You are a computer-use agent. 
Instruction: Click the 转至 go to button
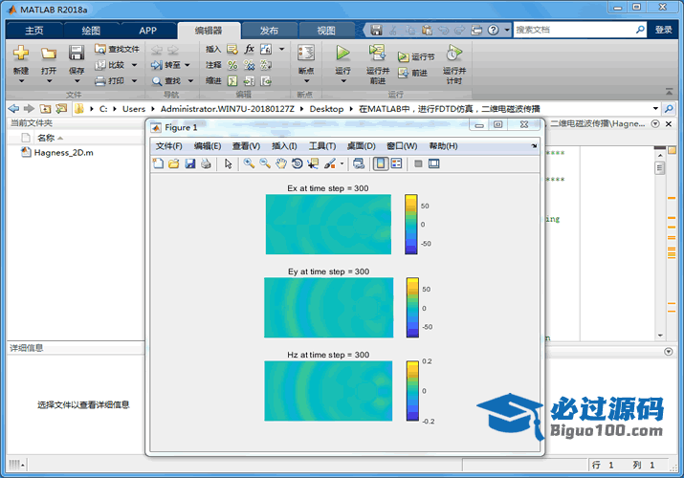pyautogui.click(x=165, y=65)
